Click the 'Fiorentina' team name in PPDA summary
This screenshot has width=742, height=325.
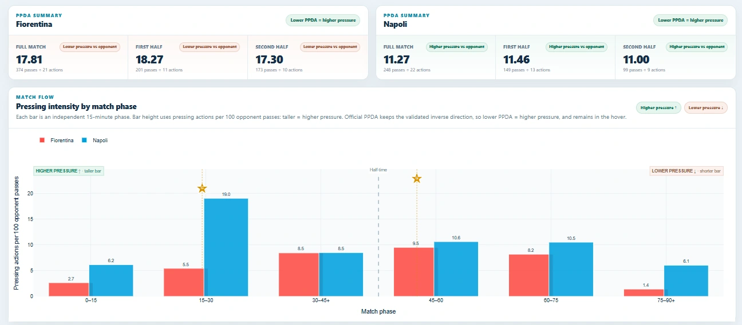coord(34,25)
